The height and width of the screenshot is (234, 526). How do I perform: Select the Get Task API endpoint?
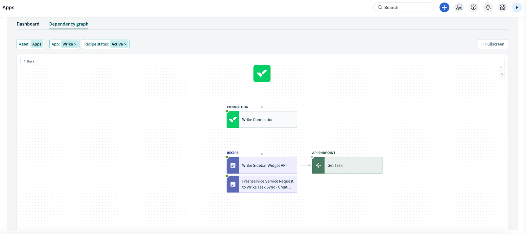347,165
